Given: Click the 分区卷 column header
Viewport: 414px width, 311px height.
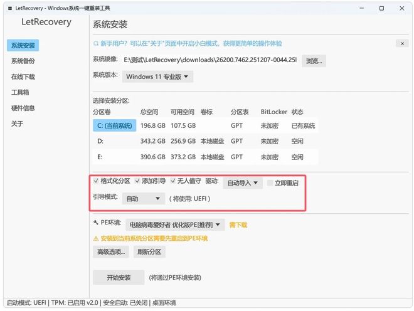Looking at the screenshot, I should click(102, 112).
